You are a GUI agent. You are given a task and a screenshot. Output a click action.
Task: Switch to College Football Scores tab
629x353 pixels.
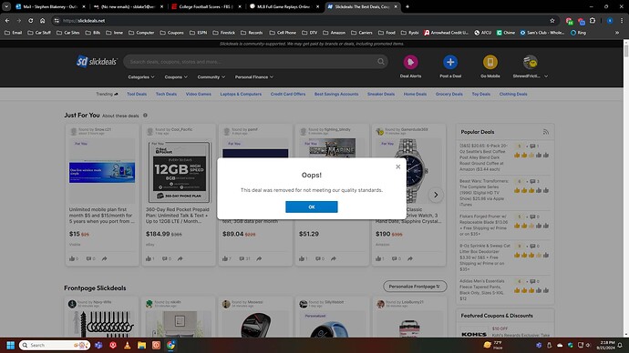tap(207, 6)
